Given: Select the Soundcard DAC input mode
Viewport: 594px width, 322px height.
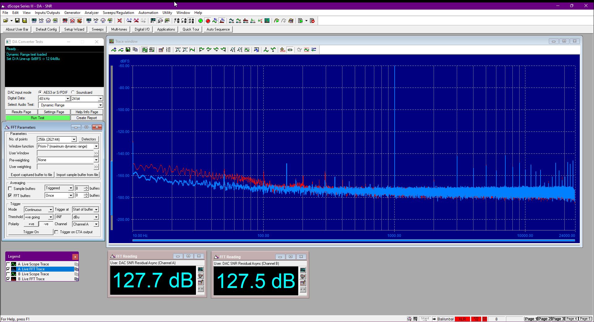Looking at the screenshot, I should [x=73, y=92].
